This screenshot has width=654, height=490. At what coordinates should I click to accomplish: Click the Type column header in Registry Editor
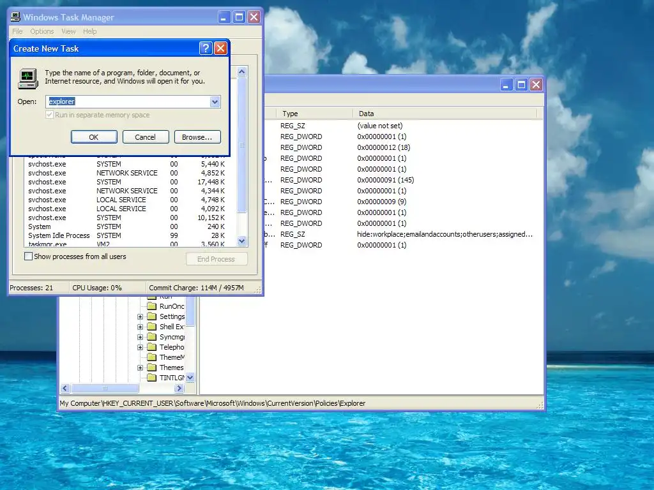click(x=314, y=114)
